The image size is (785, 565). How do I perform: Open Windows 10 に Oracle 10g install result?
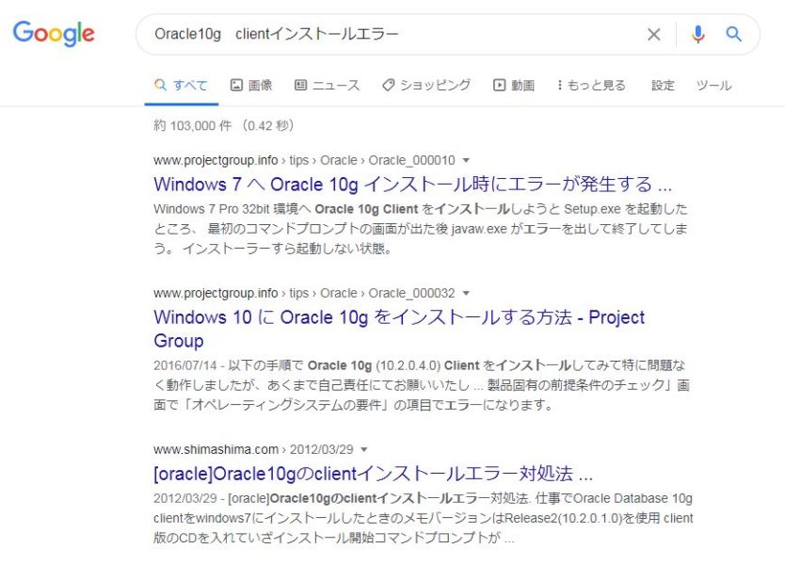(399, 329)
